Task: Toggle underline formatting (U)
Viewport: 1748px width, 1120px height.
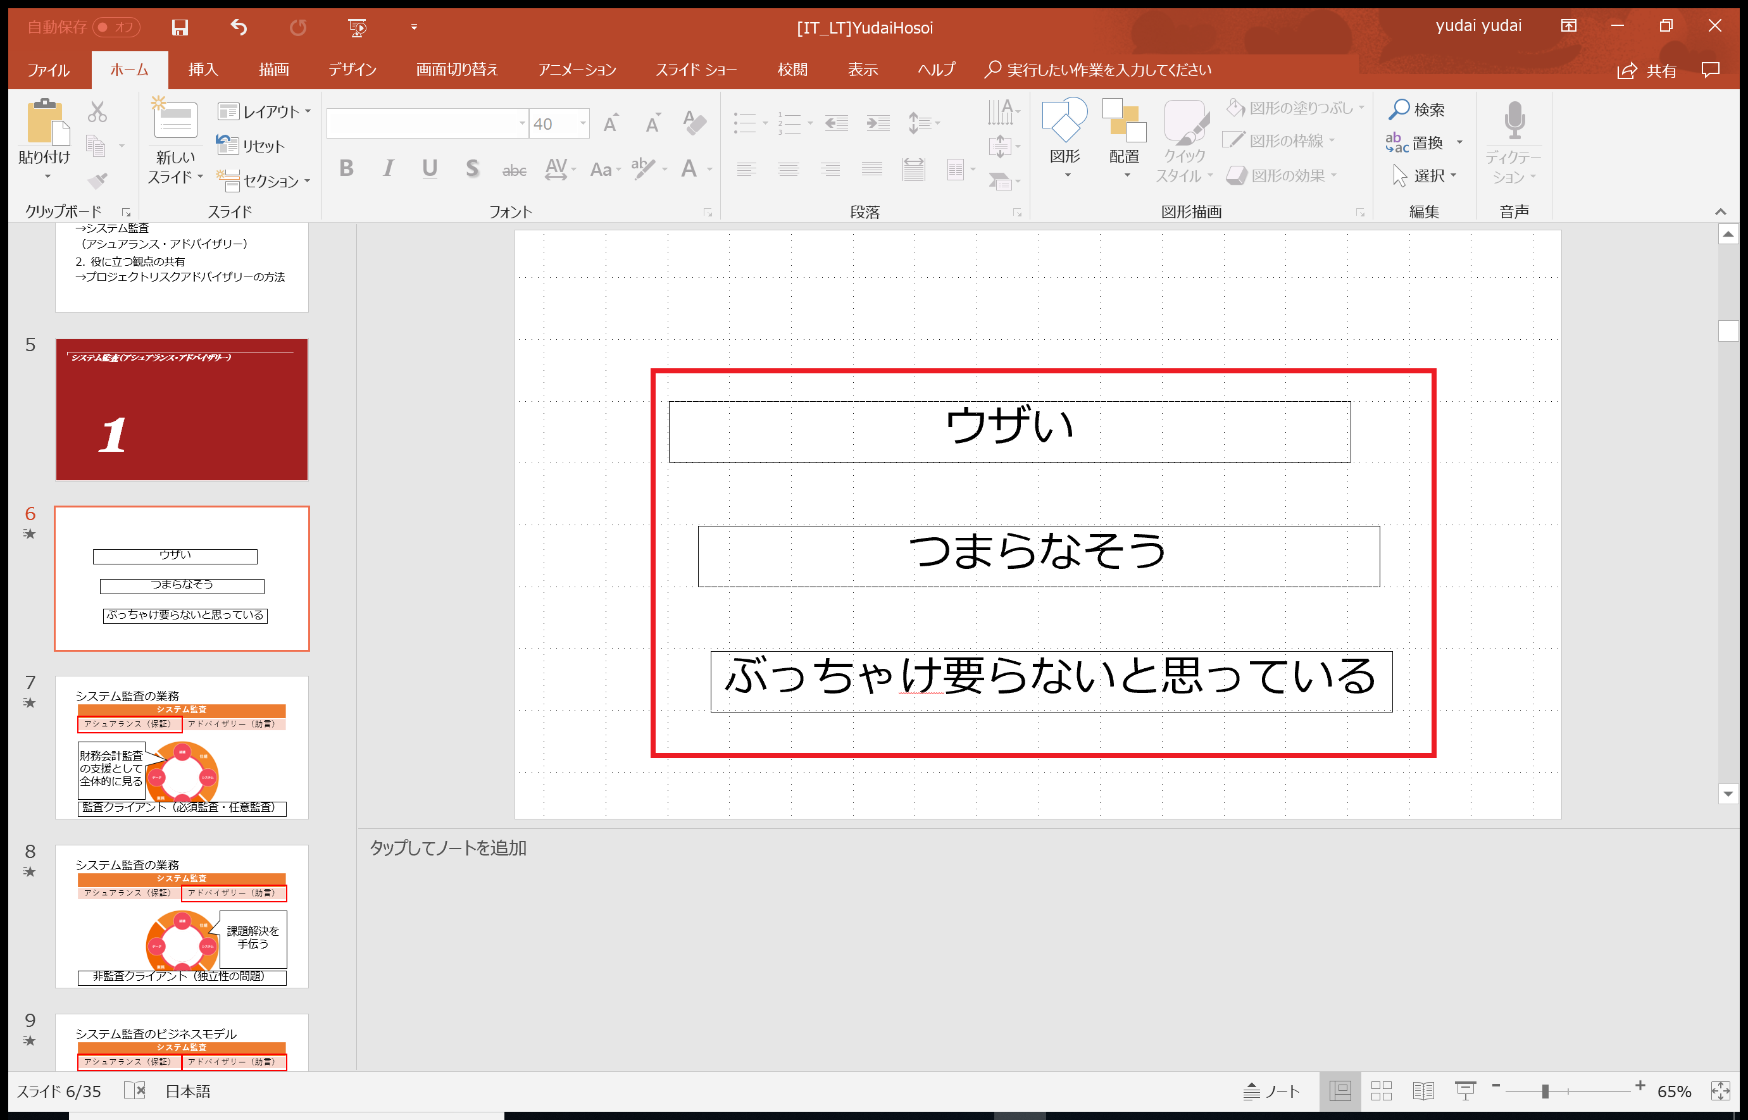Action: [x=430, y=169]
